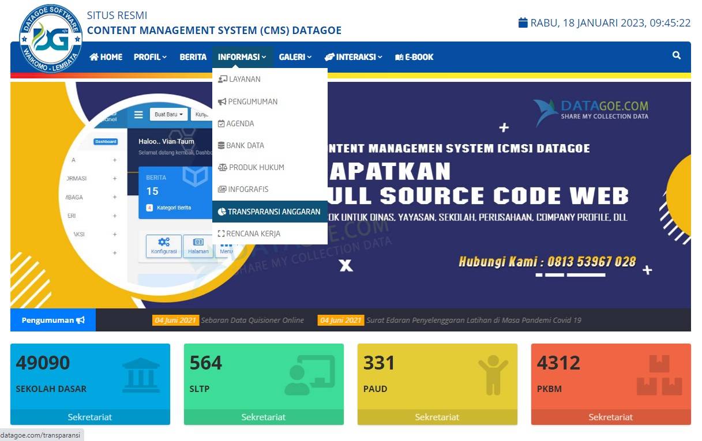
Task: Click the images icon beside INFOGRAFIS
Action: pos(222,189)
